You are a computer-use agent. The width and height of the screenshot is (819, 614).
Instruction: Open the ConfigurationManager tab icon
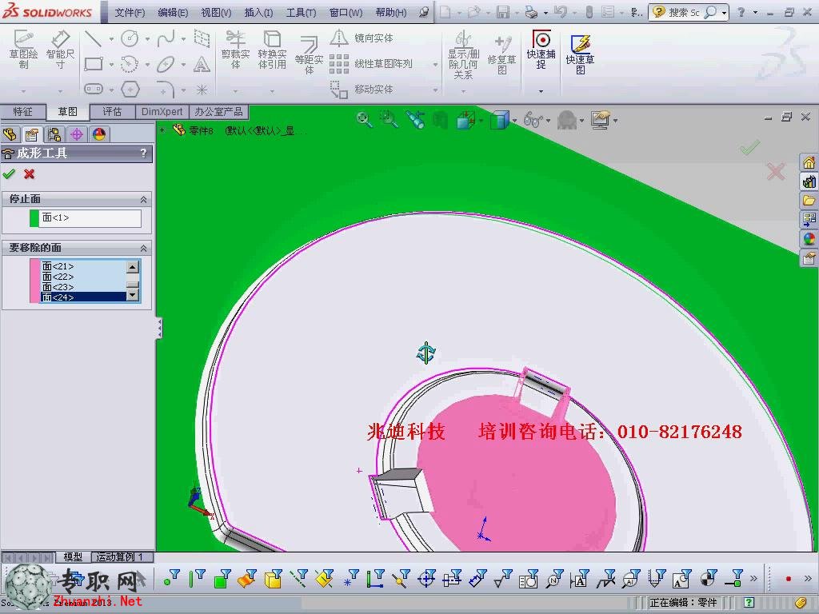click(x=54, y=134)
